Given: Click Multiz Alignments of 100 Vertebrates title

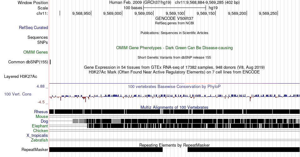Looking at the screenshot, I should point(174,107).
